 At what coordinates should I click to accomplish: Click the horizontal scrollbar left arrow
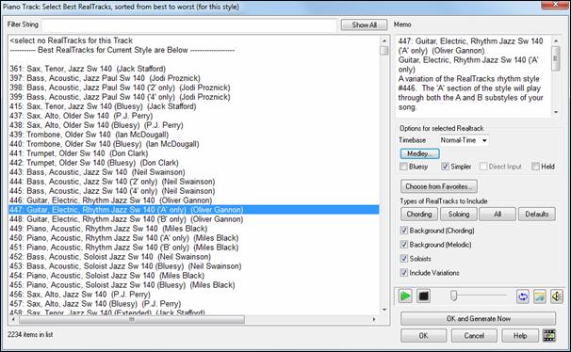point(13,320)
